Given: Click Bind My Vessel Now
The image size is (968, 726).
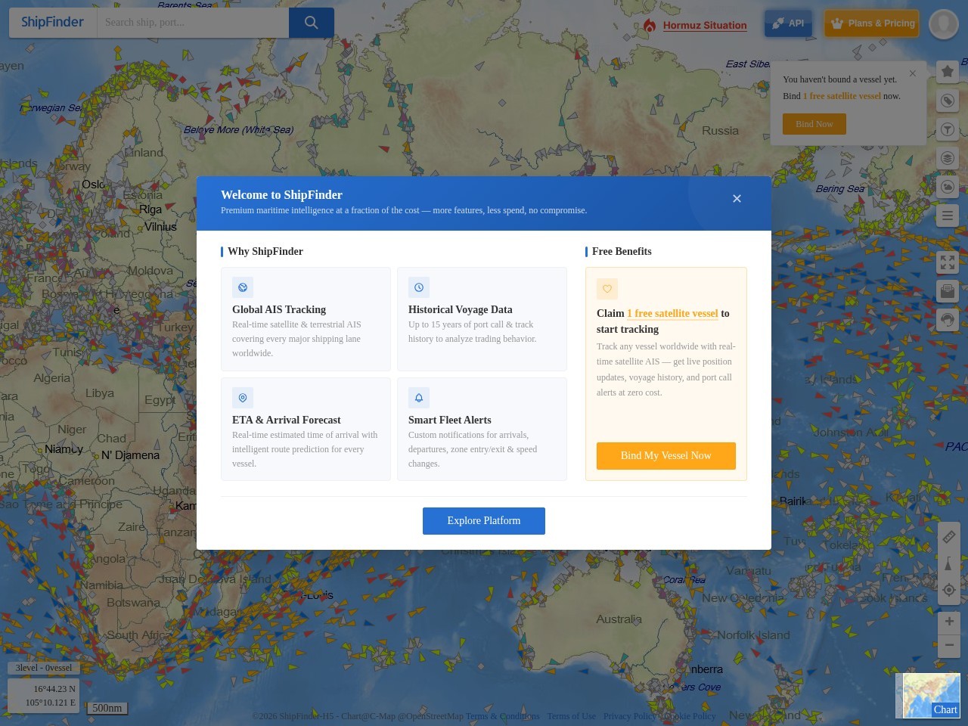Looking at the screenshot, I should [666, 456].
